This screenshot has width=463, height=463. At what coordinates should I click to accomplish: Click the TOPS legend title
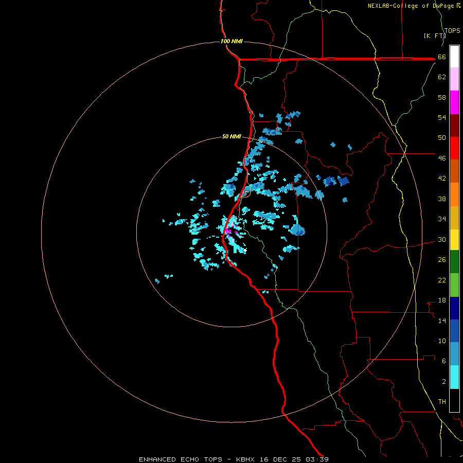452,31
